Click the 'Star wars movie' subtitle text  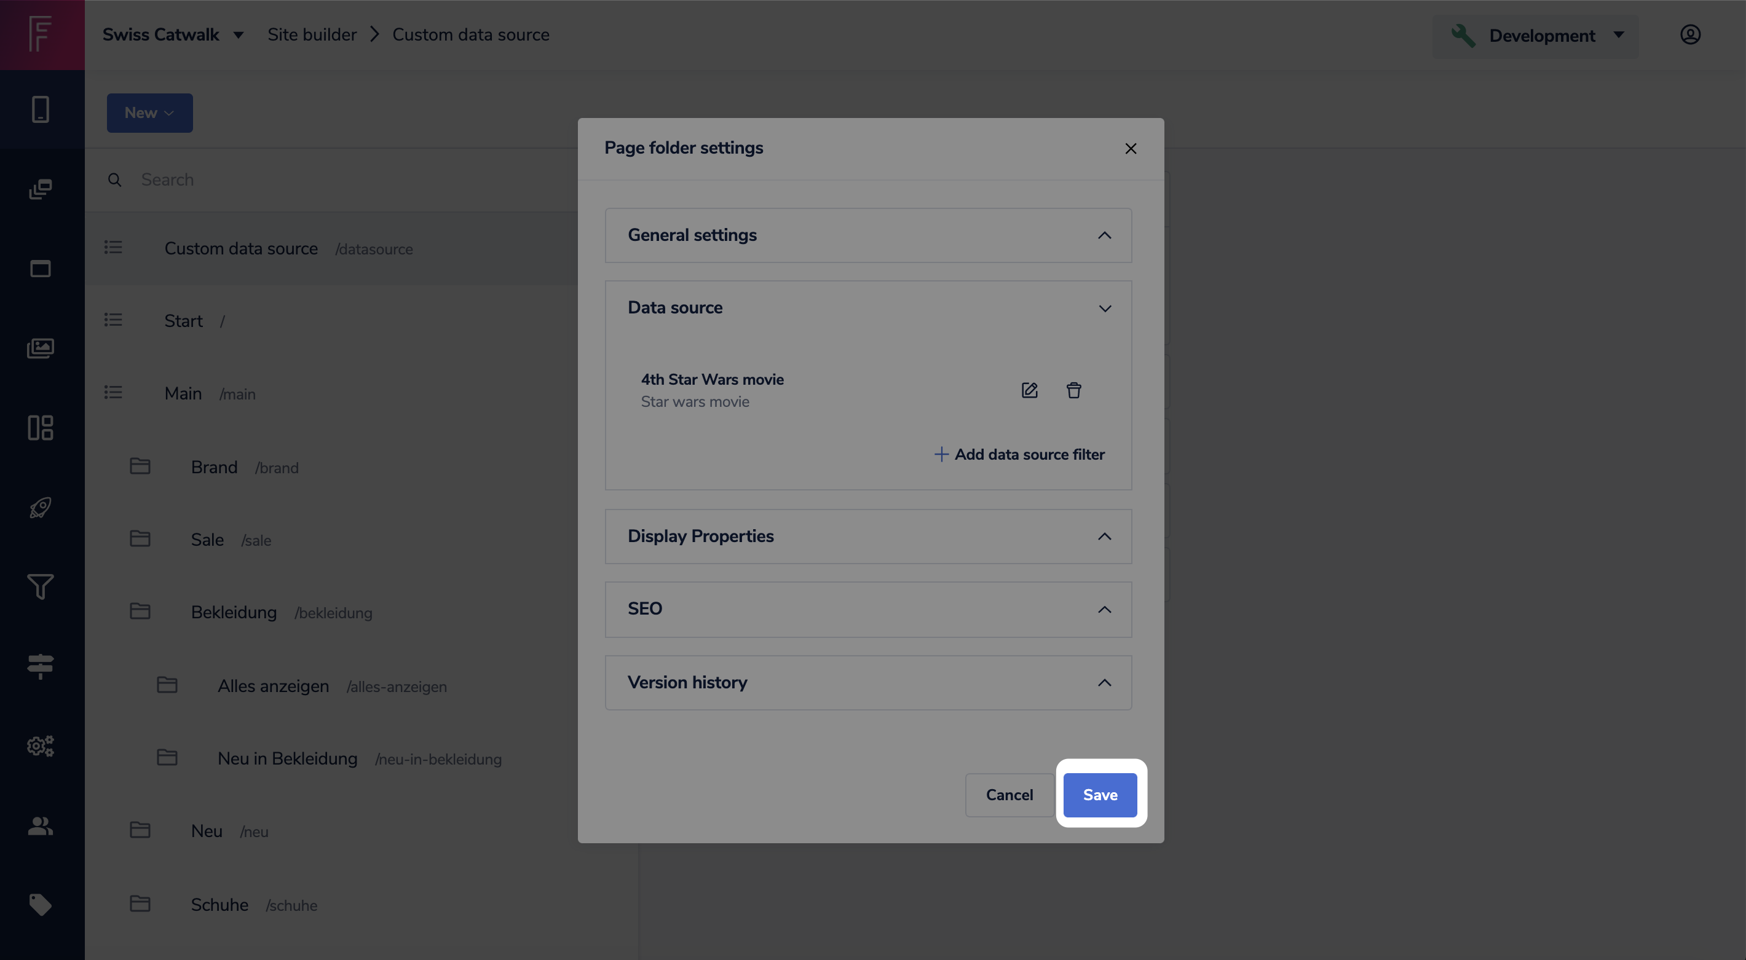695,402
